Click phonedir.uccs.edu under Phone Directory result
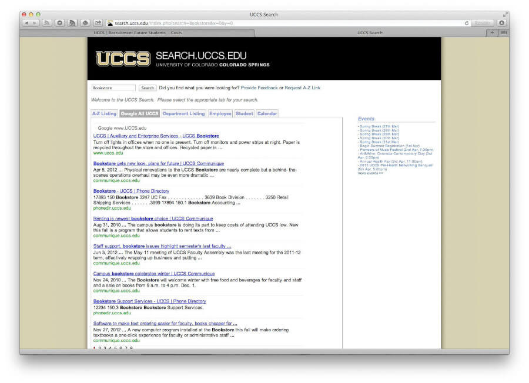This screenshot has width=529, height=383. 112,209
